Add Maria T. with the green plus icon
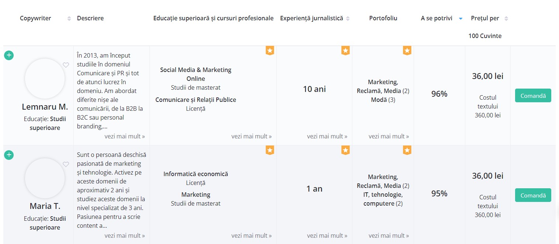The width and height of the screenshot is (559, 244). pos(9,155)
